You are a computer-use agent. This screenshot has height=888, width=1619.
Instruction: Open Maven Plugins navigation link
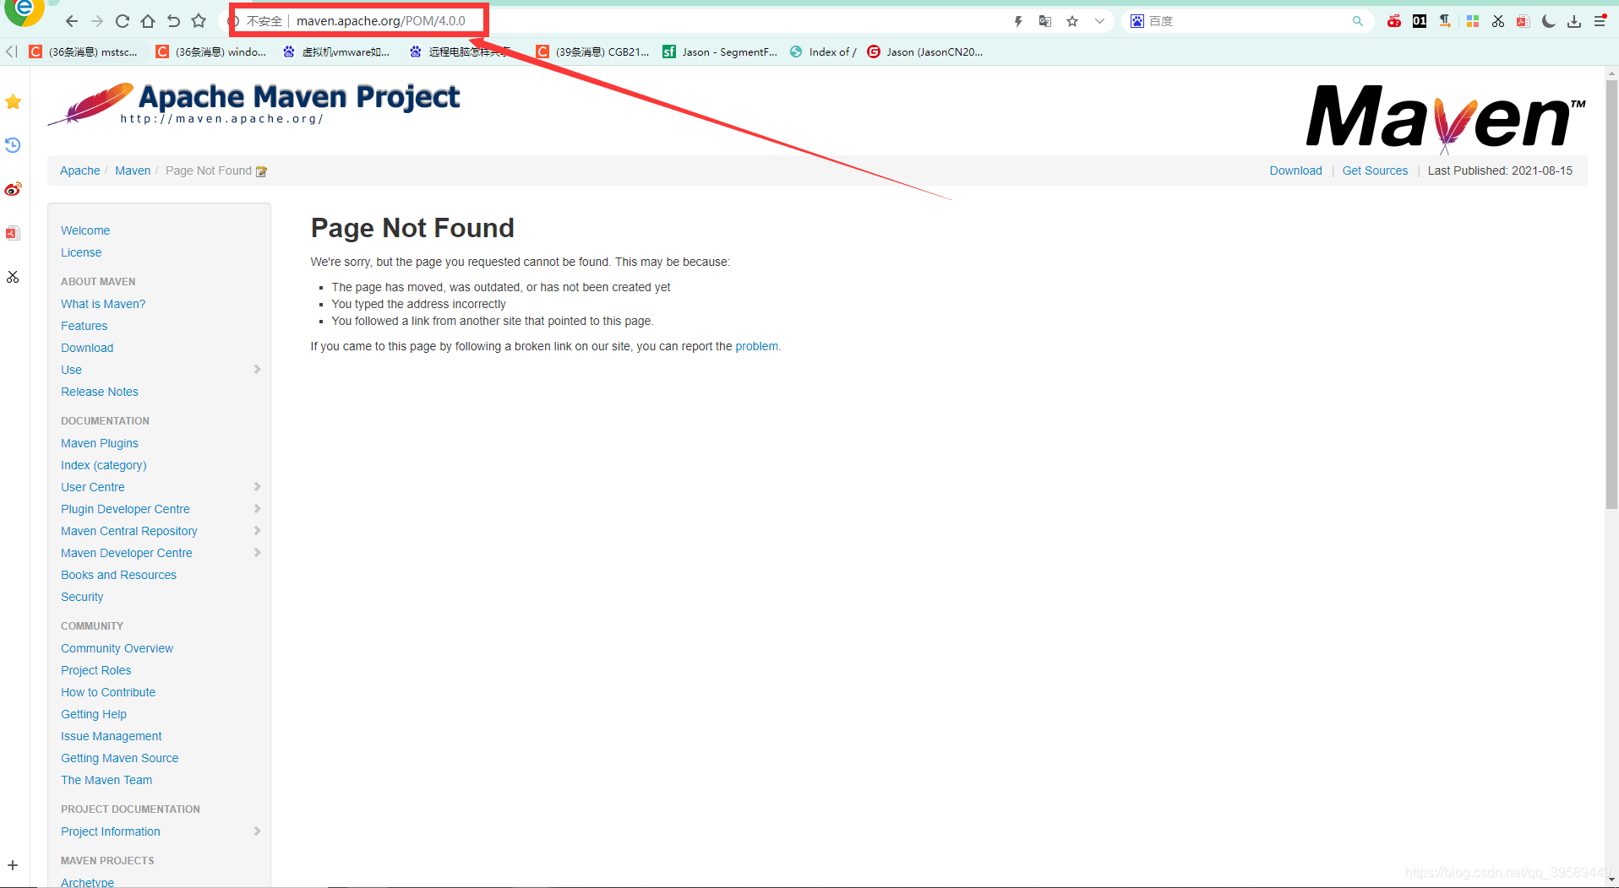click(x=100, y=443)
